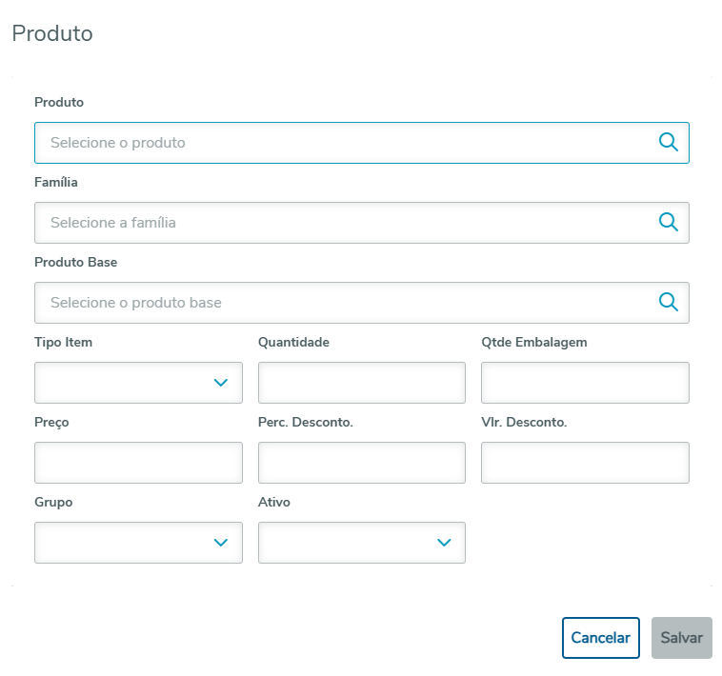Open the Ativo dropdown list
The height and width of the screenshot is (676, 722).
(361, 543)
